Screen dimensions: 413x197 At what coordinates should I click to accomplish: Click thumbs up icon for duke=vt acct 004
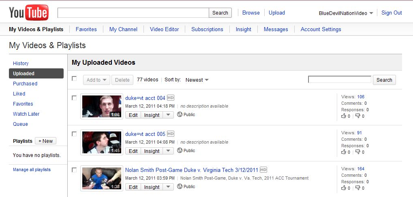pyautogui.click(x=344, y=116)
